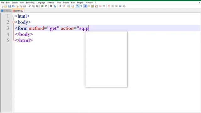The image size is (201, 113).
Task: Open the User Defined Language icon
Action: (89, 6)
